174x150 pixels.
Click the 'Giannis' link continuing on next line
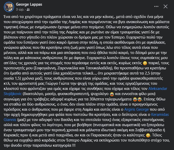pos(10,120)
